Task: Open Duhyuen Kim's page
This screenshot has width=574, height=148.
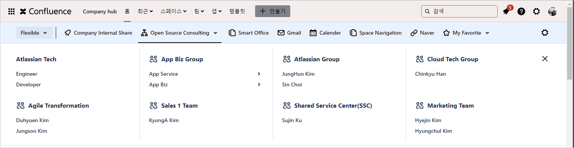Action: click(x=32, y=120)
